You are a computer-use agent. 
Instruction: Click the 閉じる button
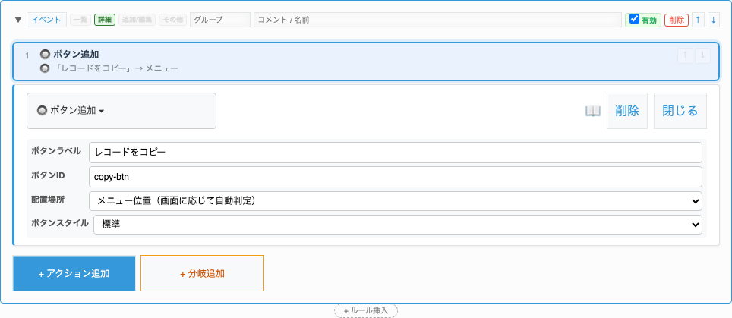point(680,111)
